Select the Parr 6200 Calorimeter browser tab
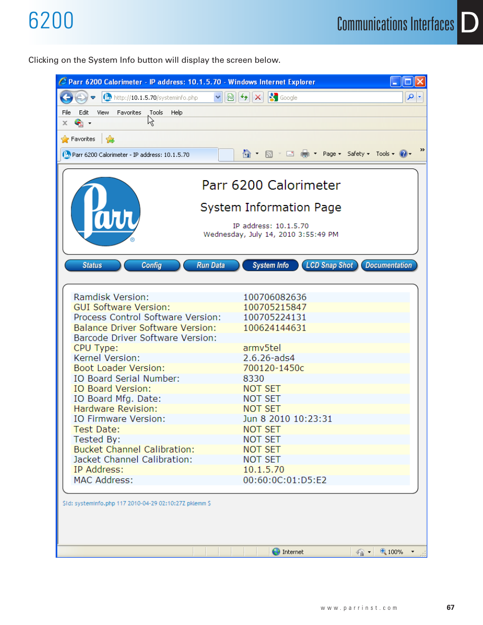483x625 pixels. (139, 155)
